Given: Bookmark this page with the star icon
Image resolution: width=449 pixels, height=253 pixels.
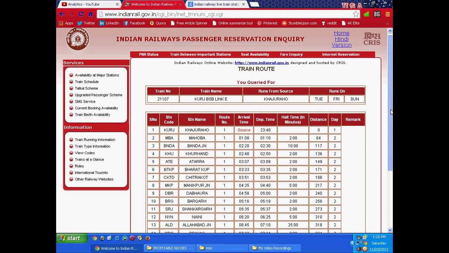Looking at the screenshot, I should pos(356,14).
